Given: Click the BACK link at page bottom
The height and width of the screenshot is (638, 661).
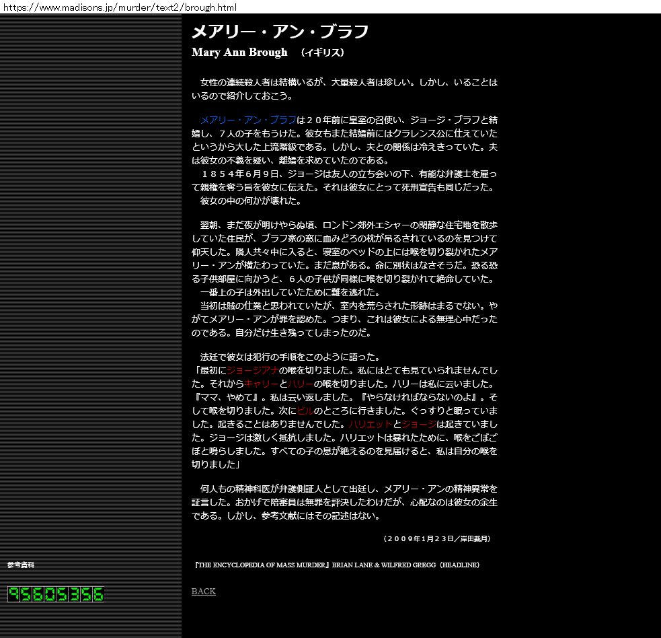Looking at the screenshot, I should click(x=203, y=591).
